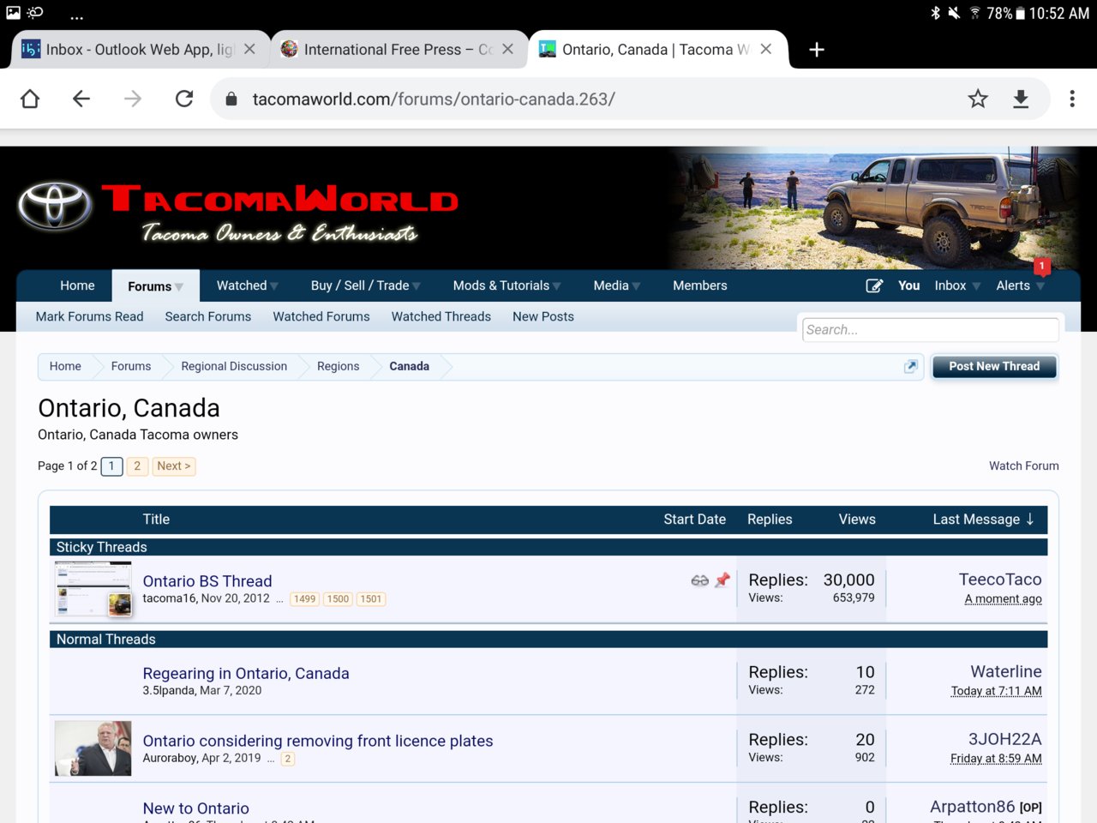Click the compose pencil icon beside You
The width and height of the screenshot is (1097, 823).
874,285
